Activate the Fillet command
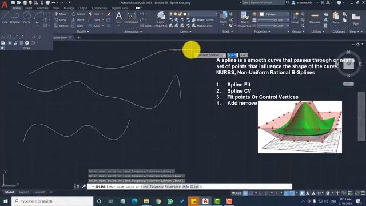The width and height of the screenshot is (366, 206). tap(94, 20)
